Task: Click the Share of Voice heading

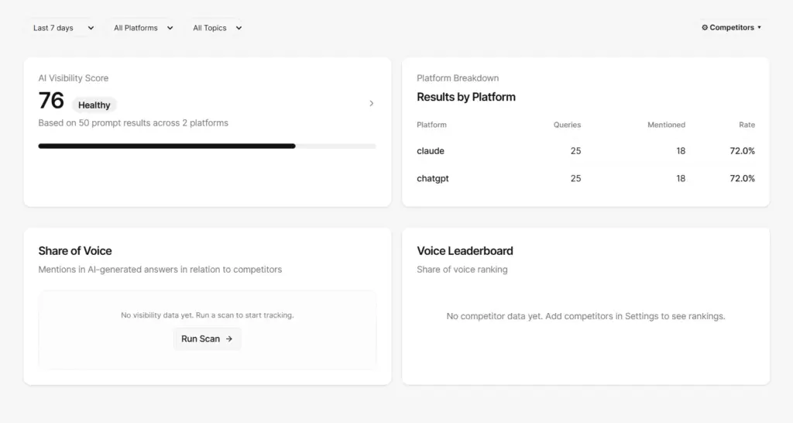Action: tap(75, 250)
